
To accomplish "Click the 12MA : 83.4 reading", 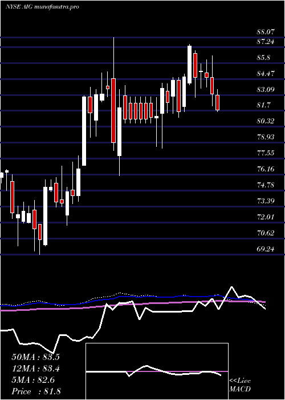I will 35,369.
